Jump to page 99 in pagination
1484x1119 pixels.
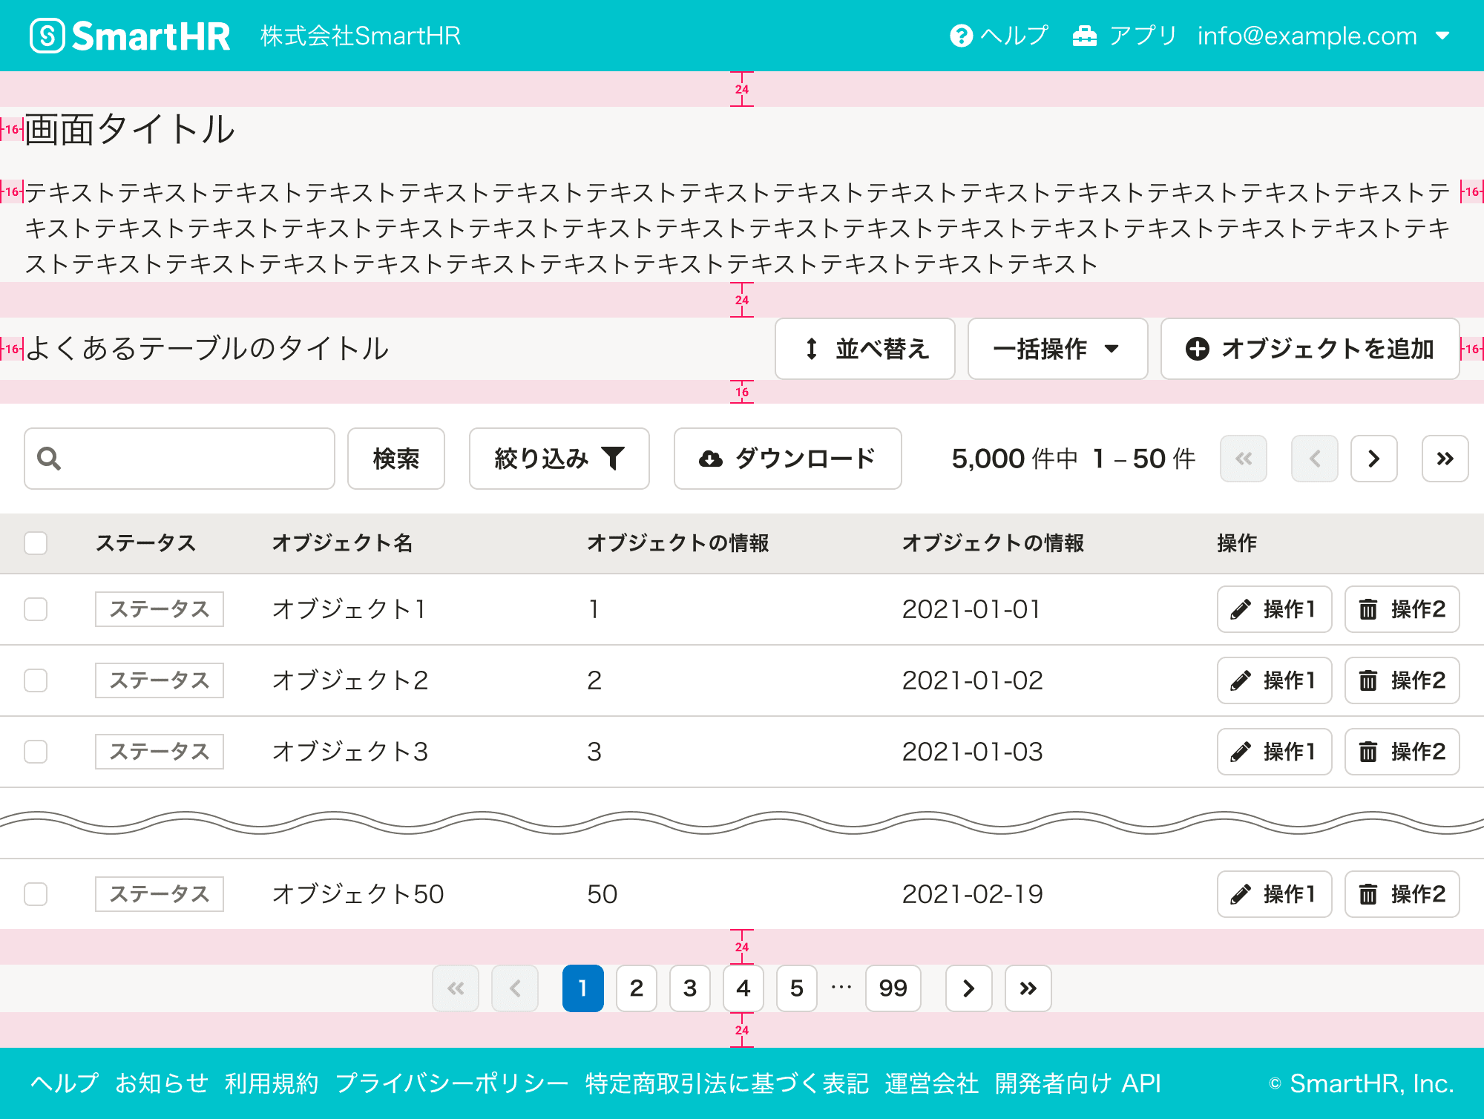tap(893, 988)
